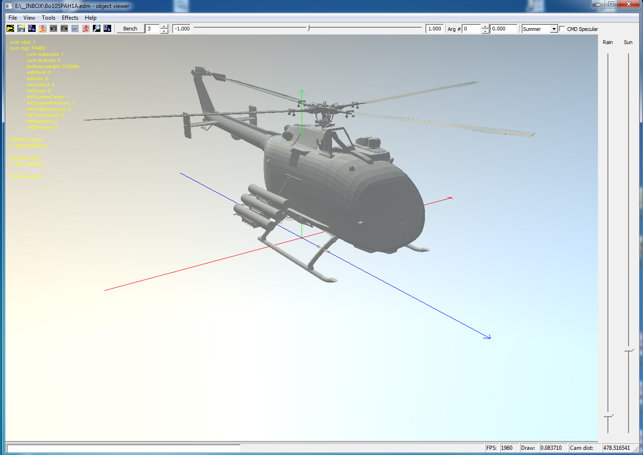Open the Help menu
This screenshot has width=643, height=455.
(91, 18)
